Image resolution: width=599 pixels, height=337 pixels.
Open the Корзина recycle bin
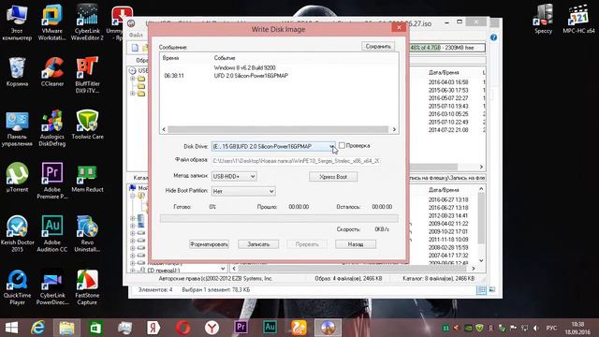(17, 71)
